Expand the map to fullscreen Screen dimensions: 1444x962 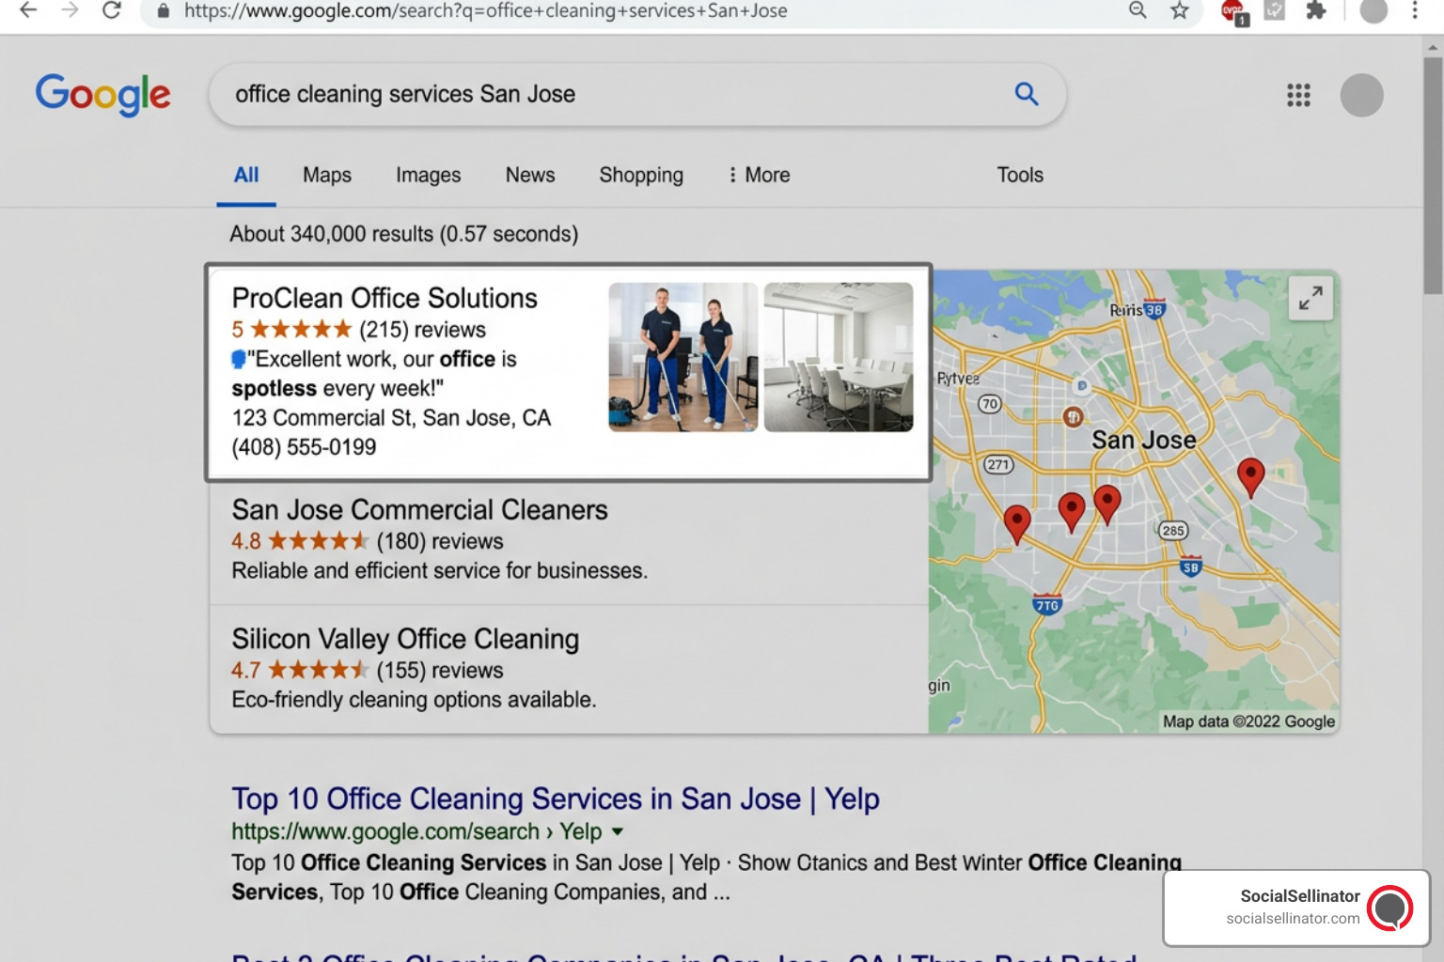coord(1311,298)
